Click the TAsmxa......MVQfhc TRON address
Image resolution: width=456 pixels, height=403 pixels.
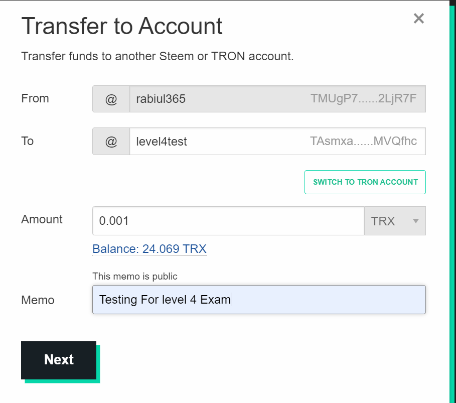click(363, 142)
